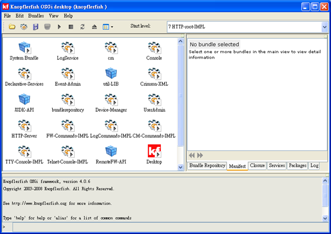Click the kf logo in the title bar
Viewport: 331px width, 234px height.
tap(6, 7)
